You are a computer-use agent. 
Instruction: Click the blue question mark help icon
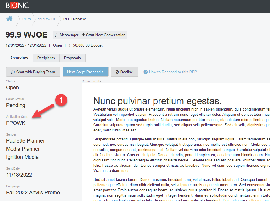[145, 72]
